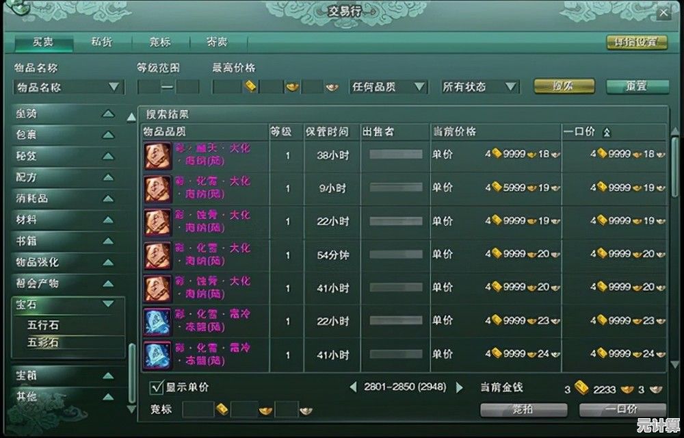Click orange stone icon for the 54分钟 listing
Viewport: 684px width, 438px height.
coord(157,255)
